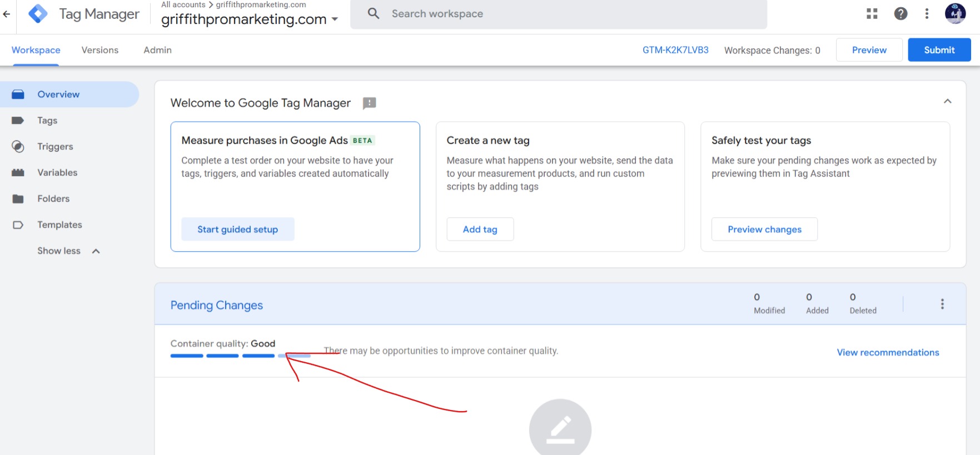Screen dimensions: 980x455
Task: Switch to the Versions tab
Action: [100, 50]
